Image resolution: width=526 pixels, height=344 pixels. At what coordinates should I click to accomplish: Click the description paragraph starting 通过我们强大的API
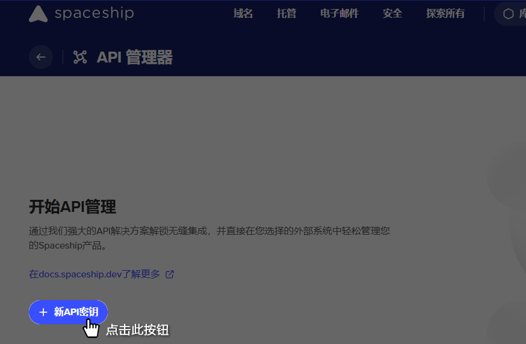point(209,238)
